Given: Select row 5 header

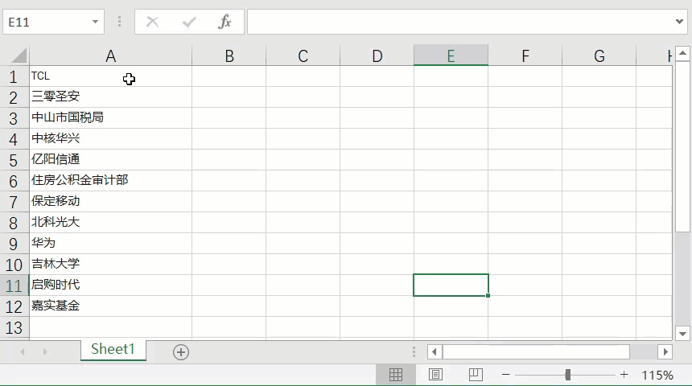Looking at the screenshot, I should (14, 160).
